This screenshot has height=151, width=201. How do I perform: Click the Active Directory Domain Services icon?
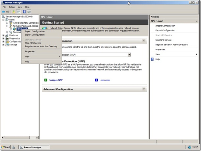click(11, 23)
